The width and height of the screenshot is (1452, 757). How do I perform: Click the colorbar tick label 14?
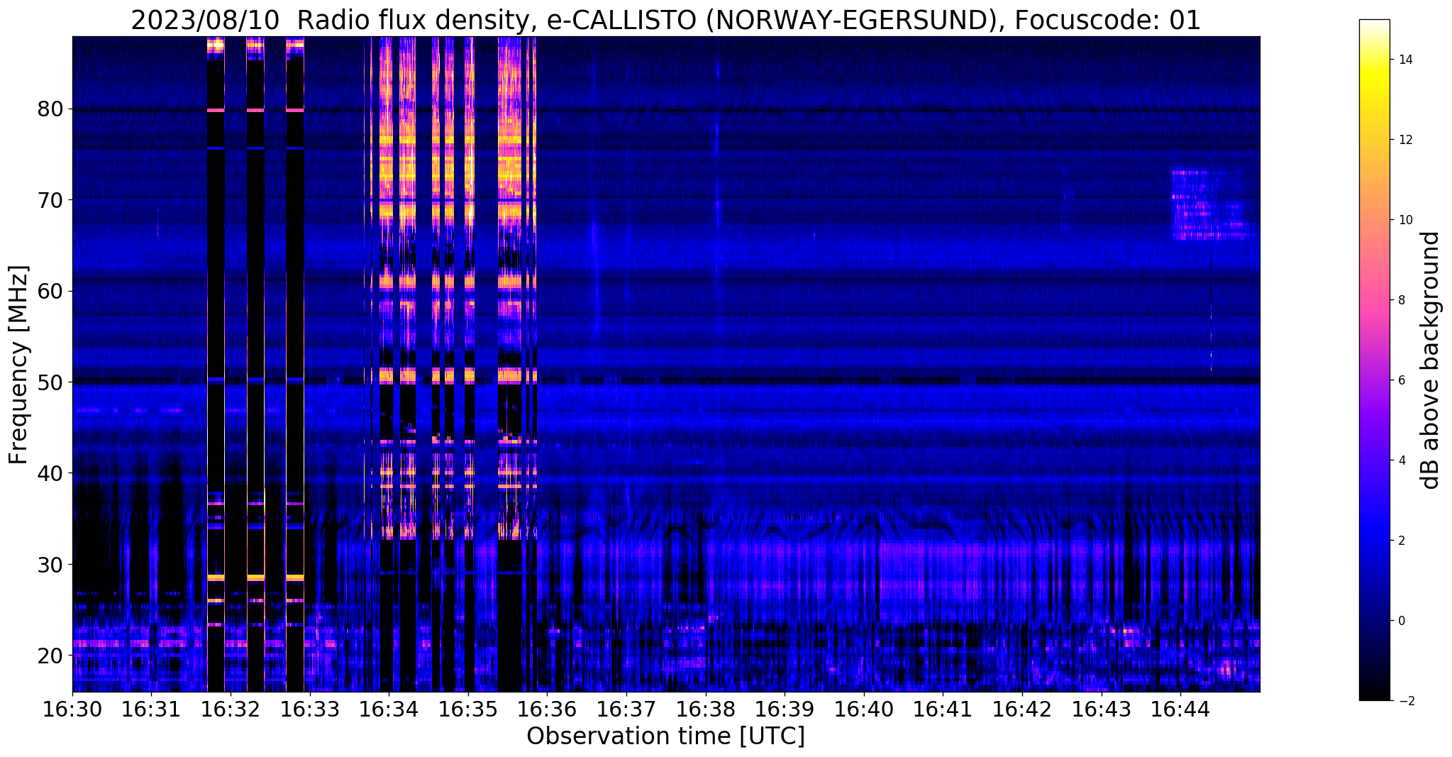(x=1404, y=60)
